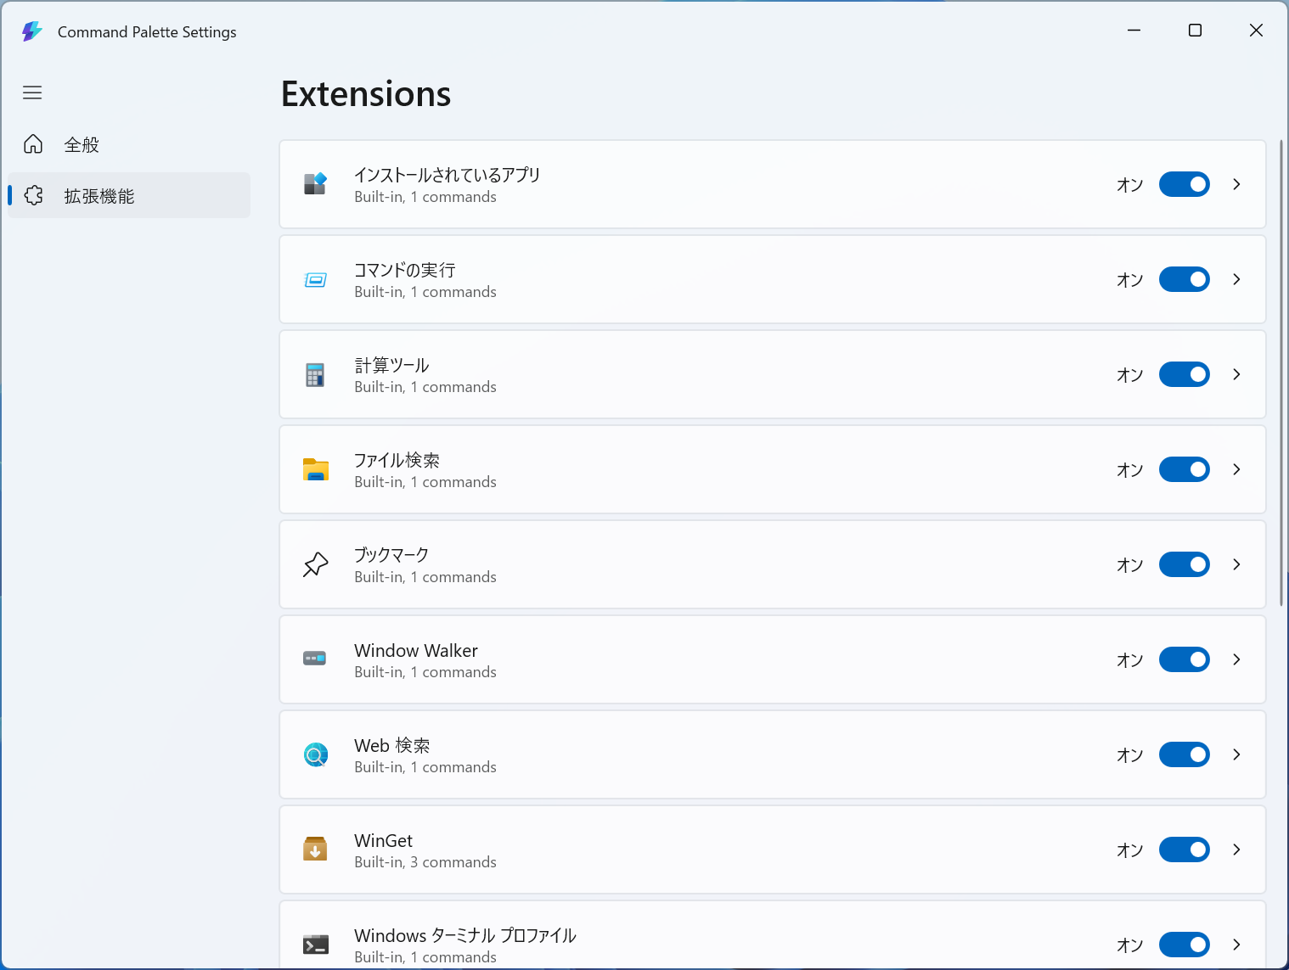Select the 拡張機能 navigation item
The height and width of the screenshot is (970, 1289).
(x=99, y=196)
